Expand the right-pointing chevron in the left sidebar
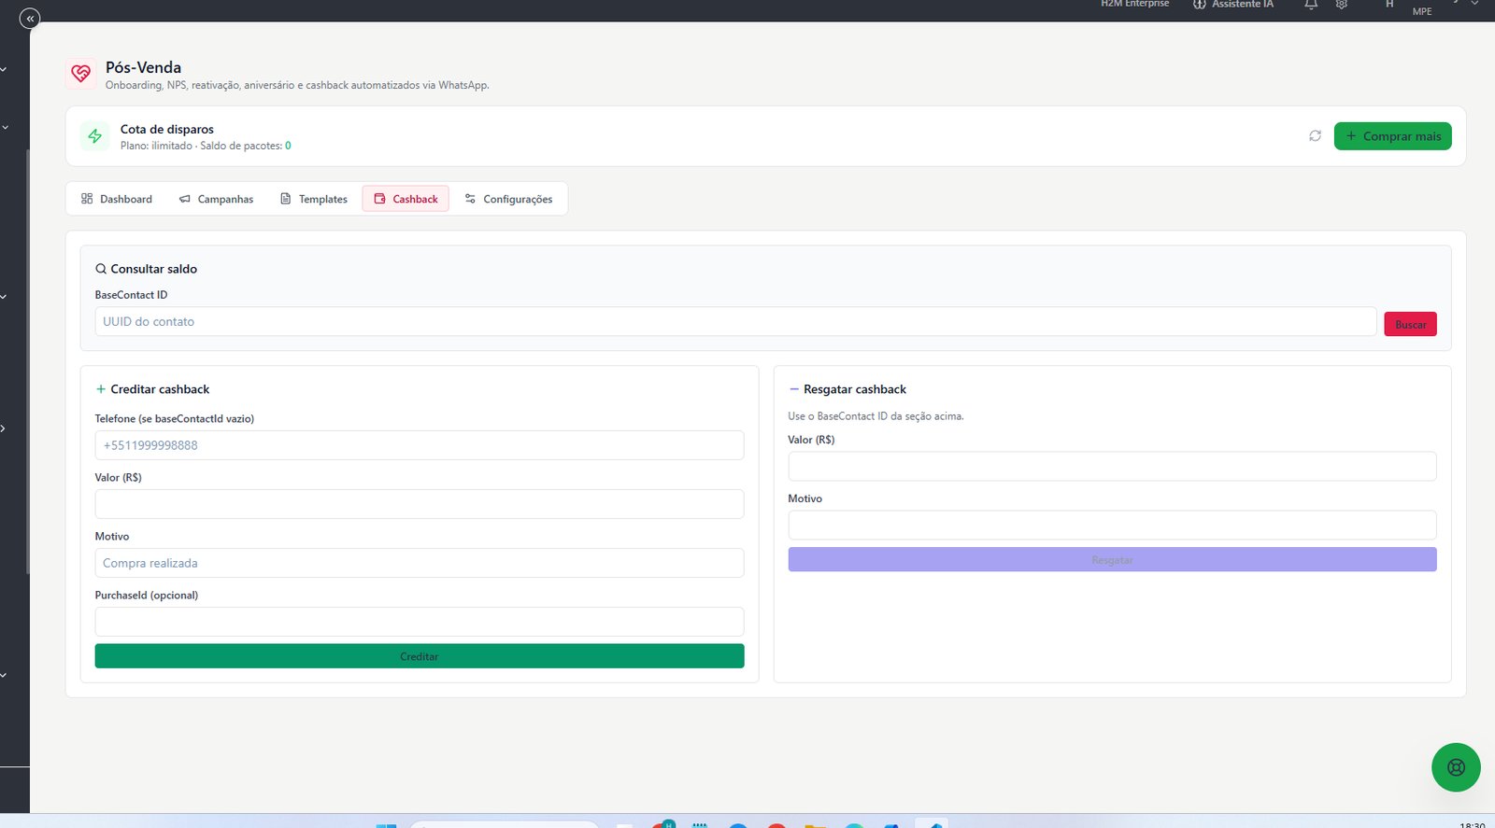The height and width of the screenshot is (828, 1495). click(3, 428)
